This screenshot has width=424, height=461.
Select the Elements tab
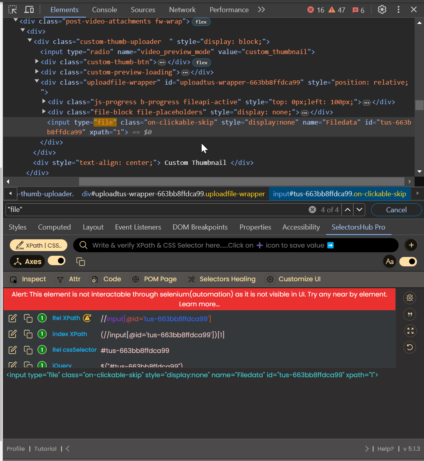[64, 10]
